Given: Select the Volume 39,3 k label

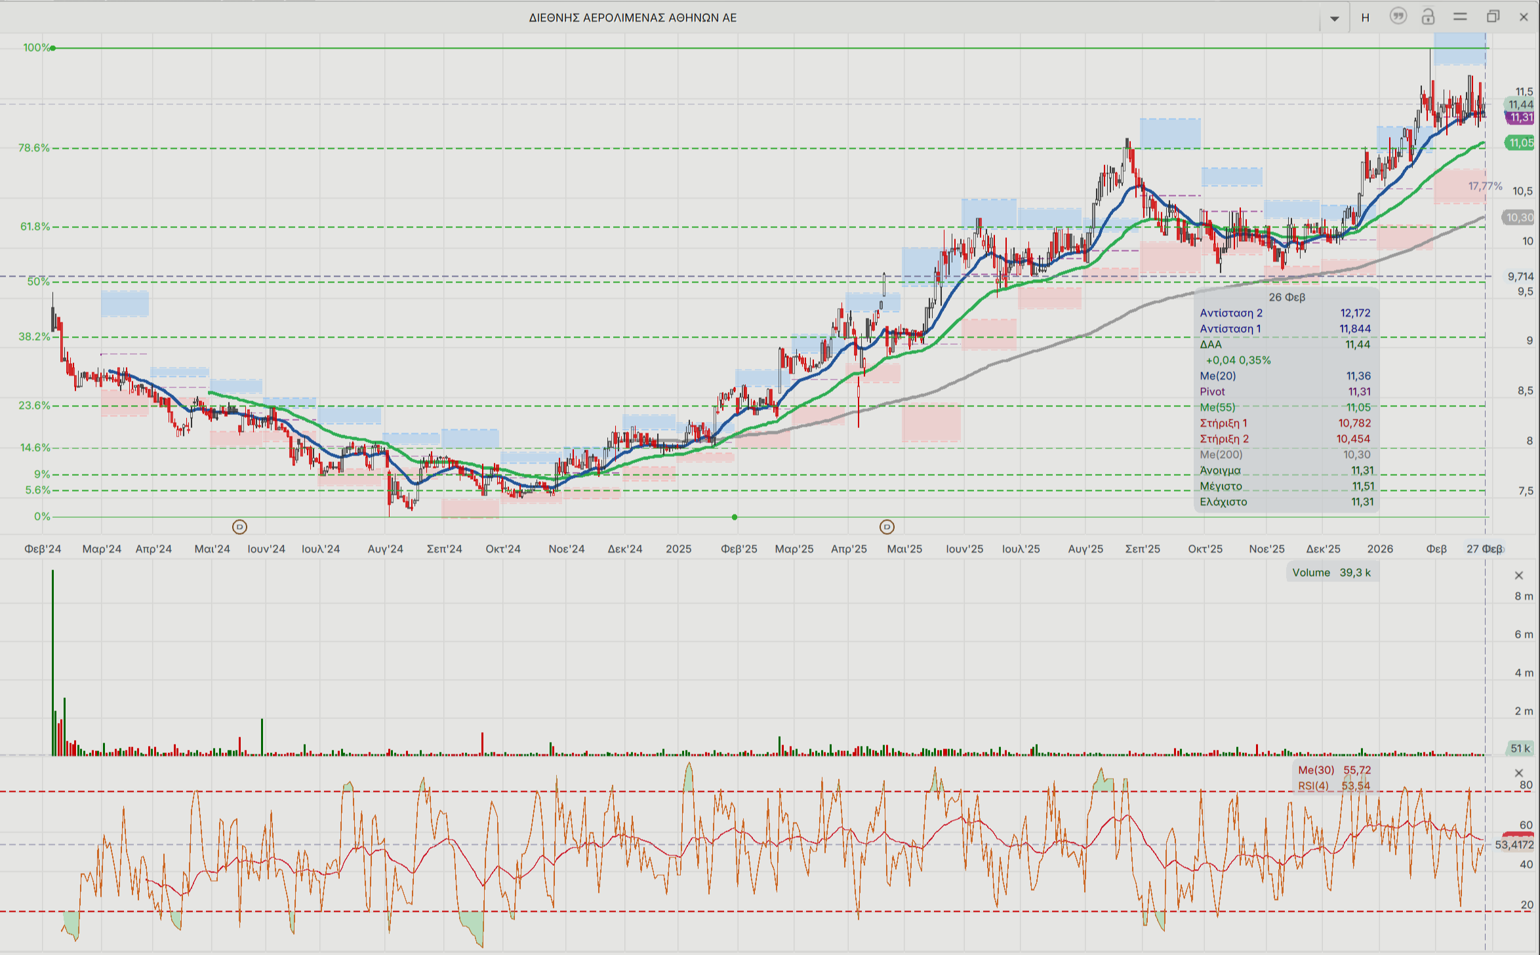Looking at the screenshot, I should (1331, 572).
